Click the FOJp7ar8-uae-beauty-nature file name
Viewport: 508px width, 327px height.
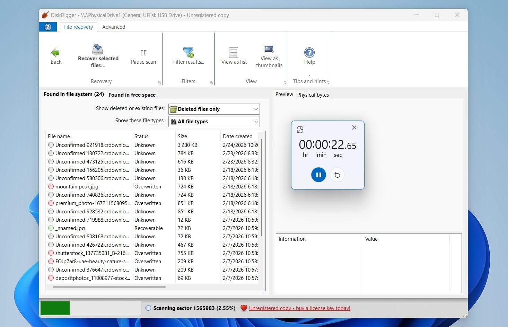[x=92, y=262]
